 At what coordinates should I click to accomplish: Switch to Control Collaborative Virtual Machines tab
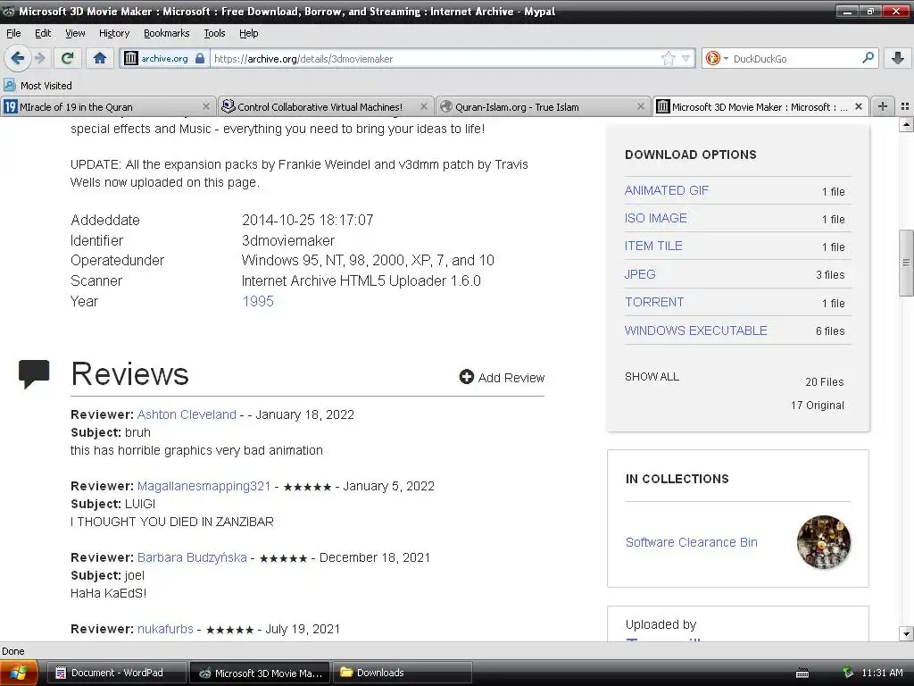coord(326,107)
